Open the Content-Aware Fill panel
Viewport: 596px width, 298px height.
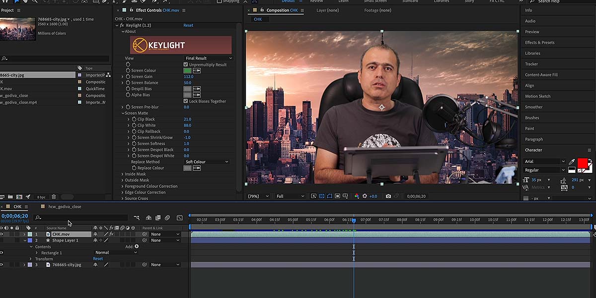541,74
